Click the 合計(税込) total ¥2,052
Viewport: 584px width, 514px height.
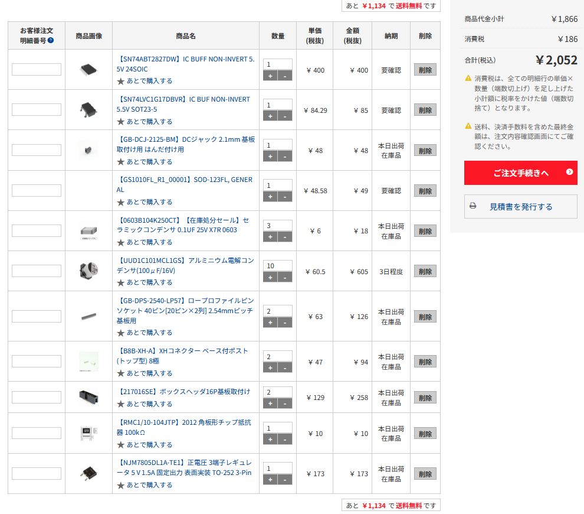click(x=556, y=60)
